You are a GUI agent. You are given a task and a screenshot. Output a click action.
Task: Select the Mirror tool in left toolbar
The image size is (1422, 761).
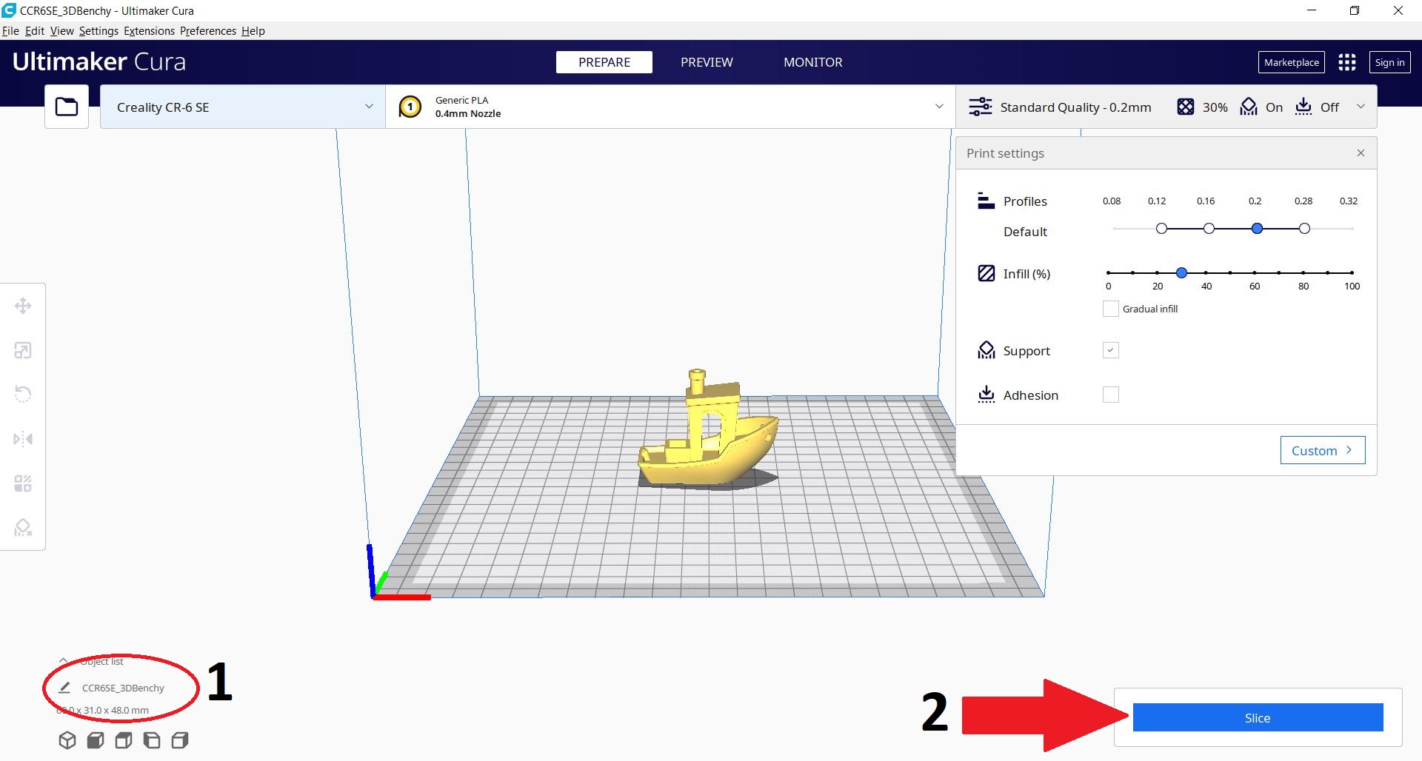(23, 439)
